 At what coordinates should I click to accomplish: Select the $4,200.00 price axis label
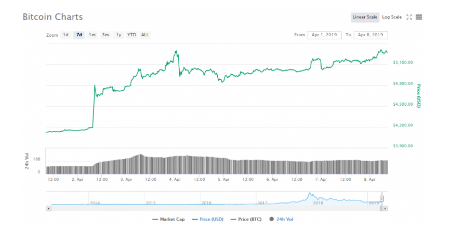click(x=403, y=125)
